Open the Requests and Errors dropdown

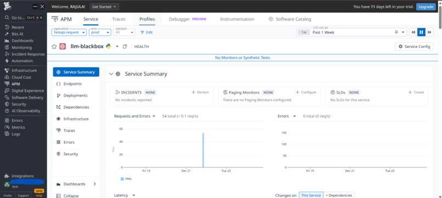(x=135, y=116)
